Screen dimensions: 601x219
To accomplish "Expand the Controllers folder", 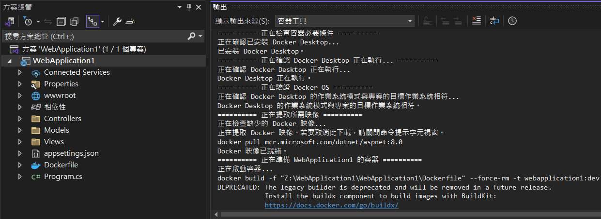I will click(20, 119).
